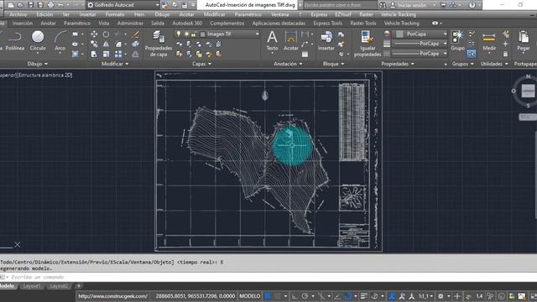Image resolution: width=537 pixels, height=302 pixels.
Task: Click the Save icon in quick access toolbar
Action: tap(31, 5)
